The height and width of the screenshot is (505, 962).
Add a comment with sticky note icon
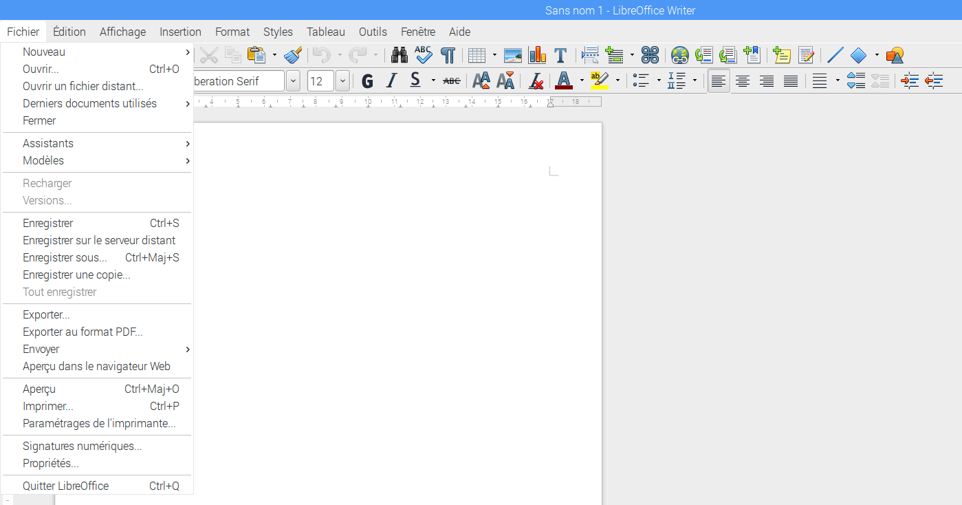coord(782,55)
